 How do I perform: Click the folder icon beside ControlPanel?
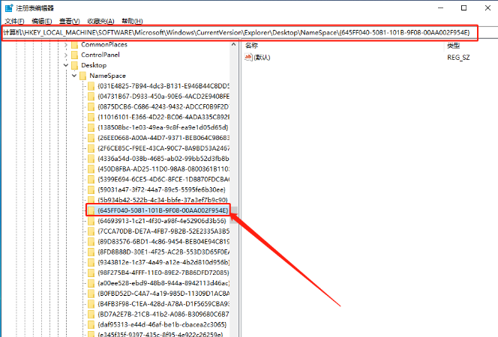coord(75,55)
